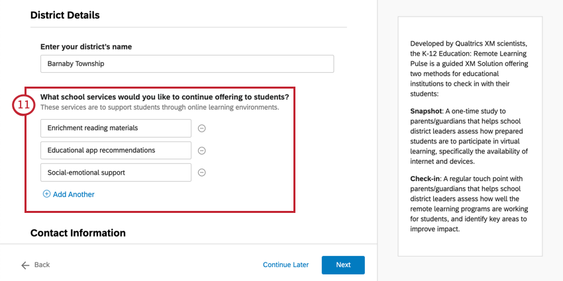Click into the Social-emotional support field
563x281 pixels.
(x=115, y=173)
